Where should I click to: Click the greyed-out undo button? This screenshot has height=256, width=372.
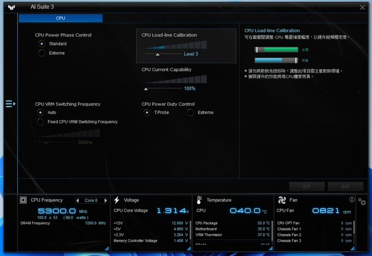point(307,187)
